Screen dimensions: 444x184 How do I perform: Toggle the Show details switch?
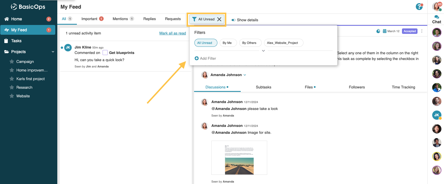pyautogui.click(x=234, y=20)
